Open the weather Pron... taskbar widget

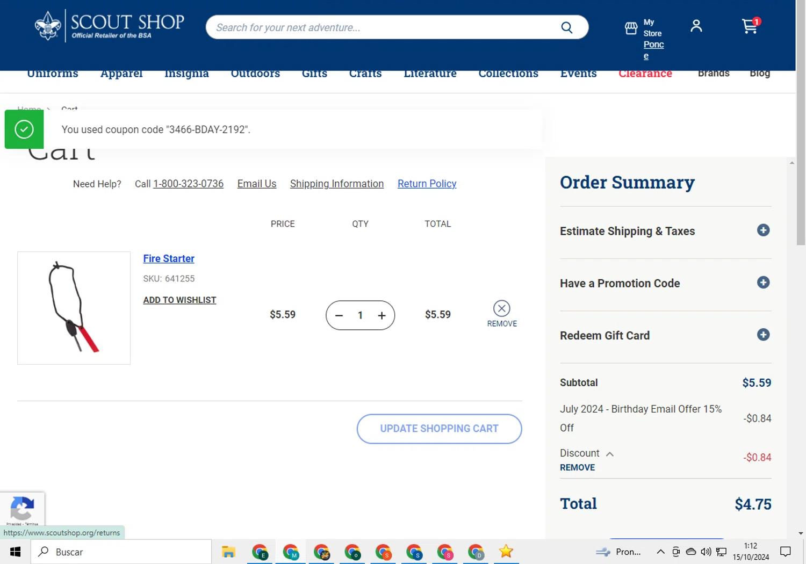[x=618, y=552]
